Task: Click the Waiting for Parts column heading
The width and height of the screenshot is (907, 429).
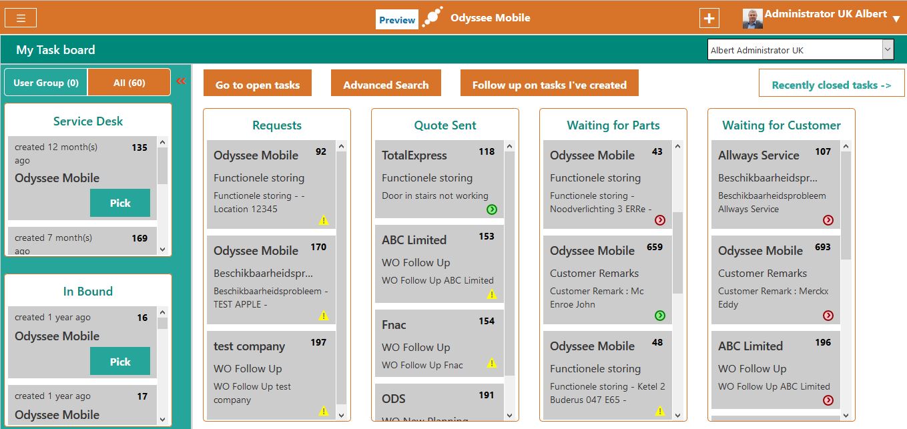Action: click(x=613, y=125)
